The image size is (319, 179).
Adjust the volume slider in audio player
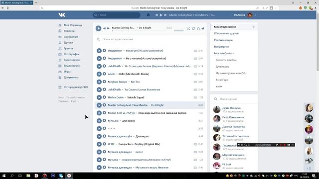coord(178,31)
